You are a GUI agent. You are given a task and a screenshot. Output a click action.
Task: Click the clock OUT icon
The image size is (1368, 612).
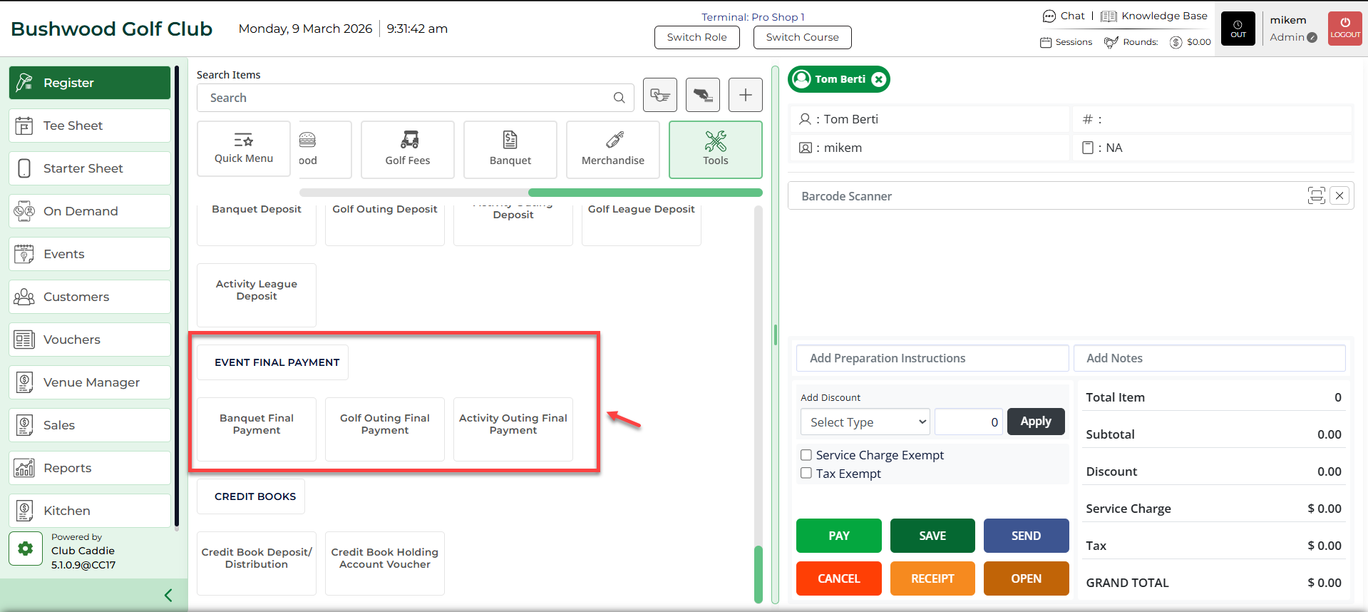1238,29
